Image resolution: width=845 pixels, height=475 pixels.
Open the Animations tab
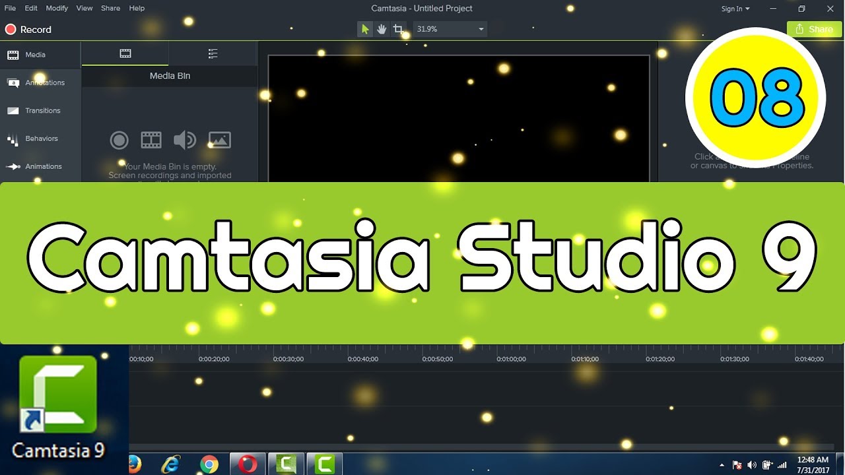click(x=40, y=166)
